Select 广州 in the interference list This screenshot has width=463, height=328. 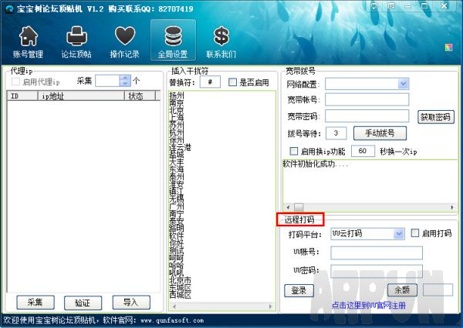177,206
